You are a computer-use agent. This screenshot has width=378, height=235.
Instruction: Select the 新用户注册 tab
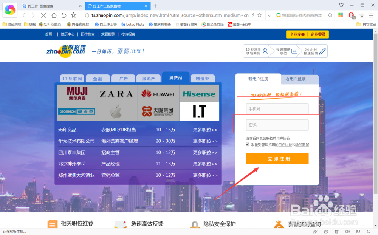258,79
